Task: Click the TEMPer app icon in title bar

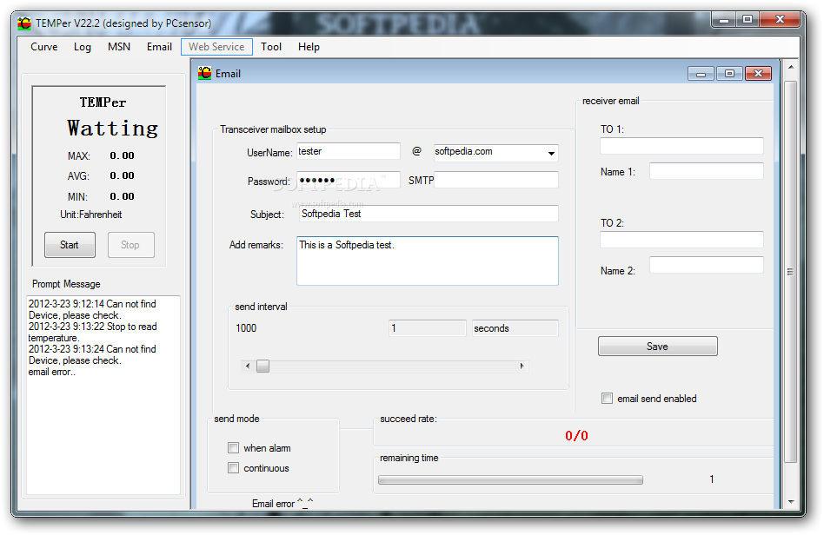Action: click(x=24, y=23)
